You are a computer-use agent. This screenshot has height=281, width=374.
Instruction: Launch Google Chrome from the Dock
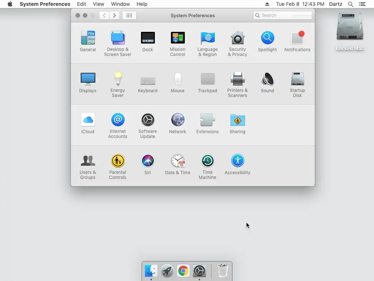click(183, 271)
